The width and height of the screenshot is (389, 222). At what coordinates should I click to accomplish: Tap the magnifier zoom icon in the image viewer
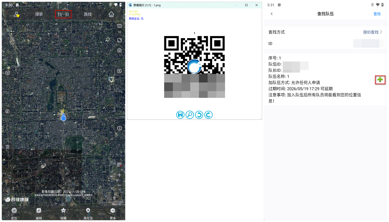(190, 115)
